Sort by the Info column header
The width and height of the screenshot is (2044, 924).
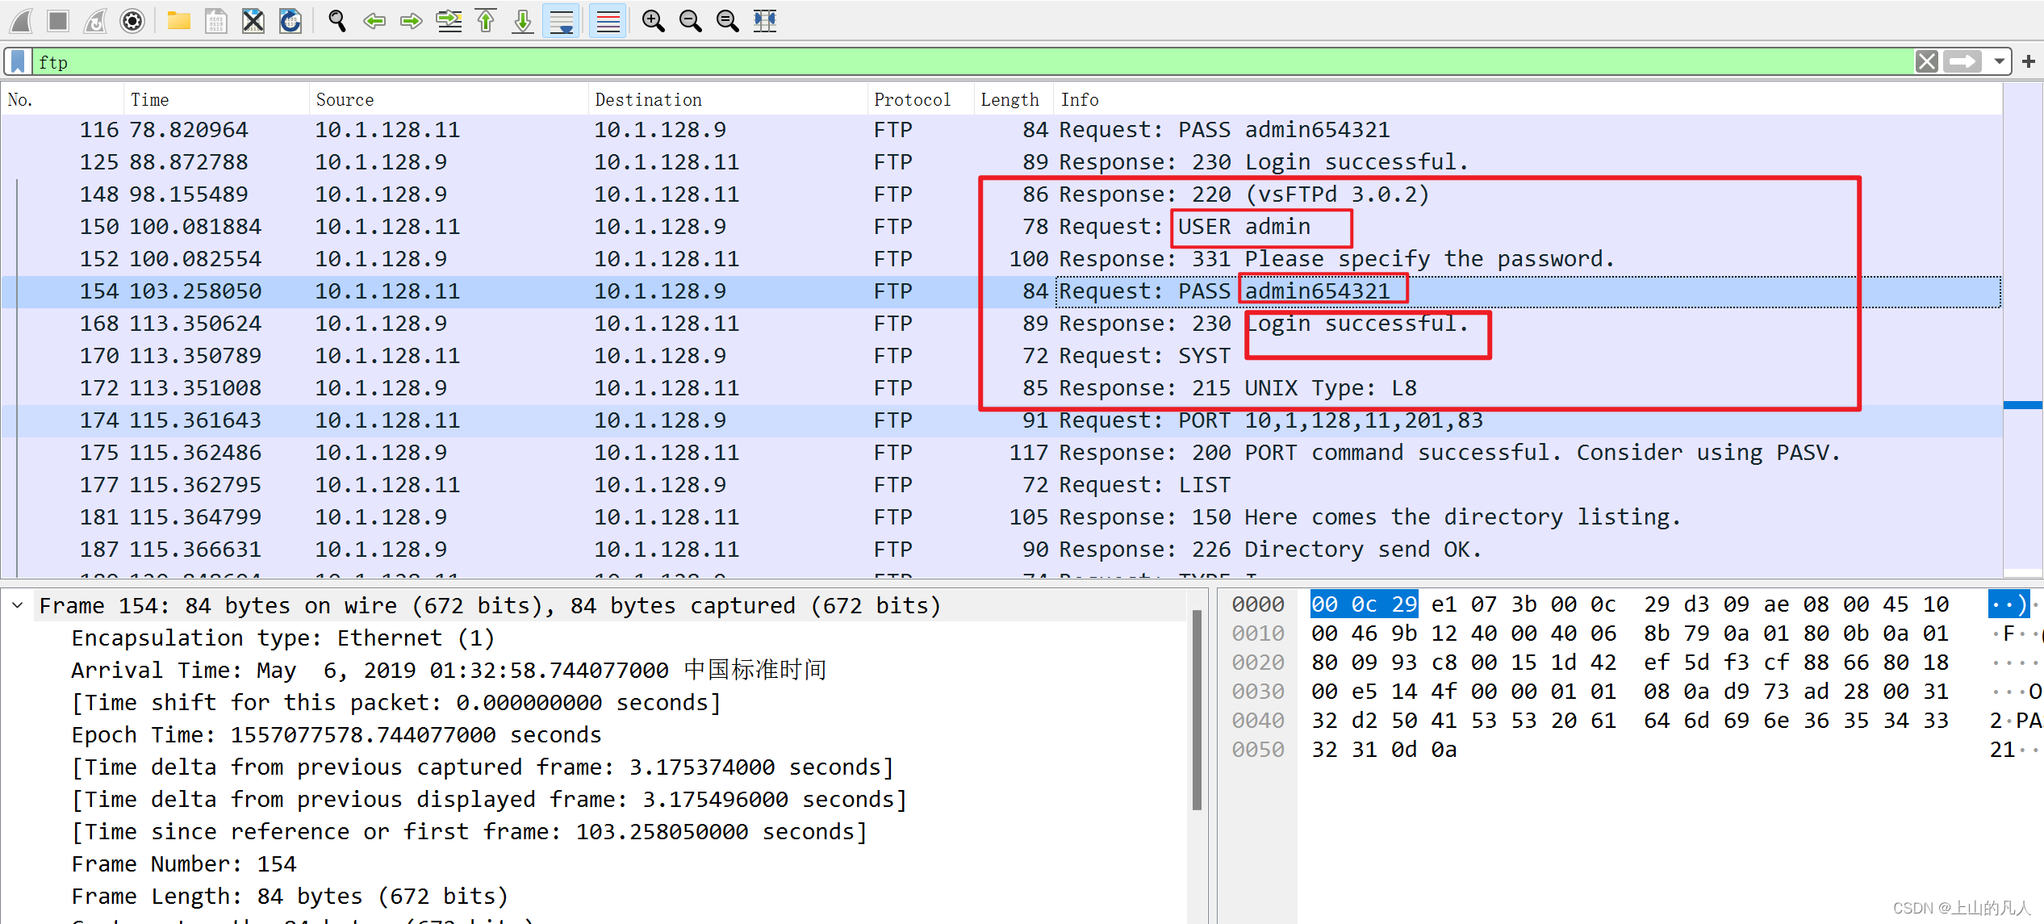click(1528, 99)
